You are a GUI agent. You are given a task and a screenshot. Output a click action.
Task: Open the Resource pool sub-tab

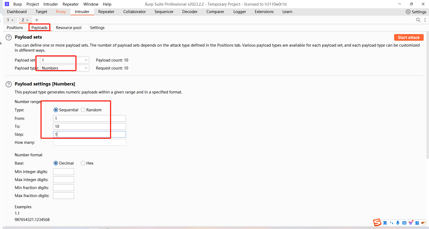[69, 28]
